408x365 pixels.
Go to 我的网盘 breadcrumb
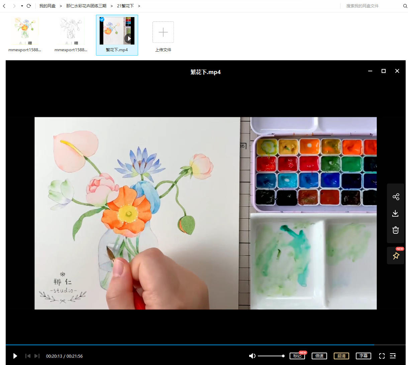point(47,6)
